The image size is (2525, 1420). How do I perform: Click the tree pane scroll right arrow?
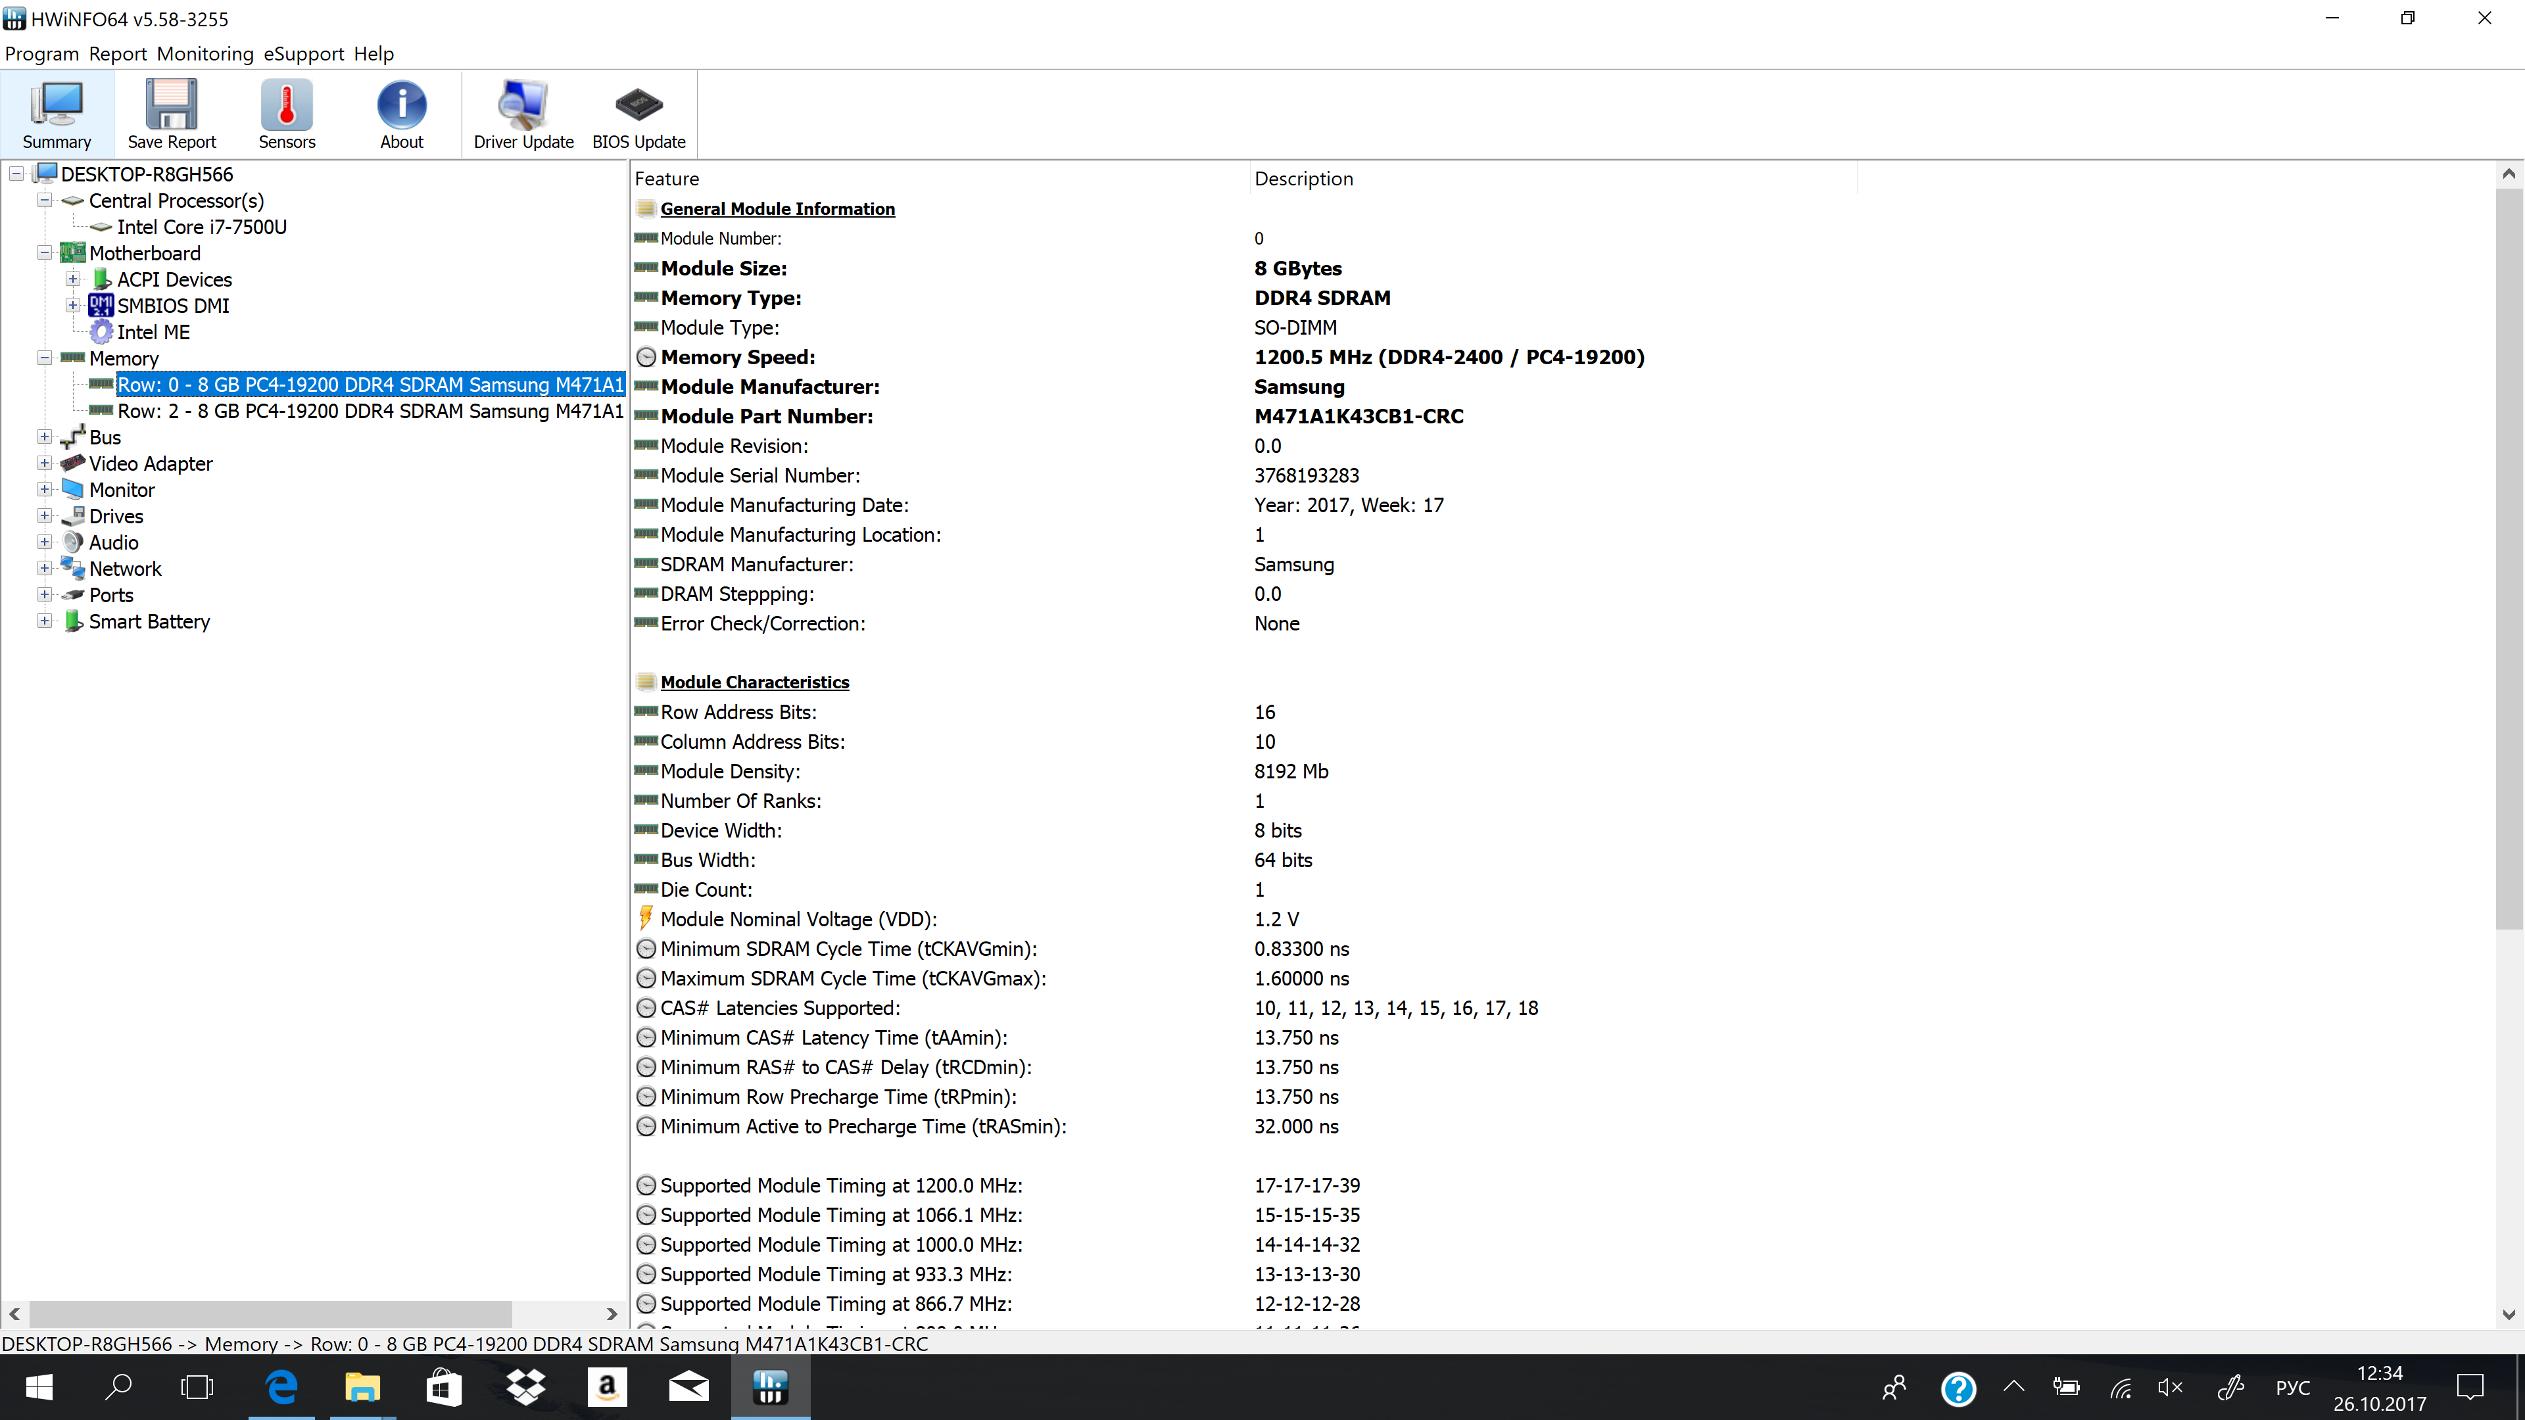(612, 1313)
